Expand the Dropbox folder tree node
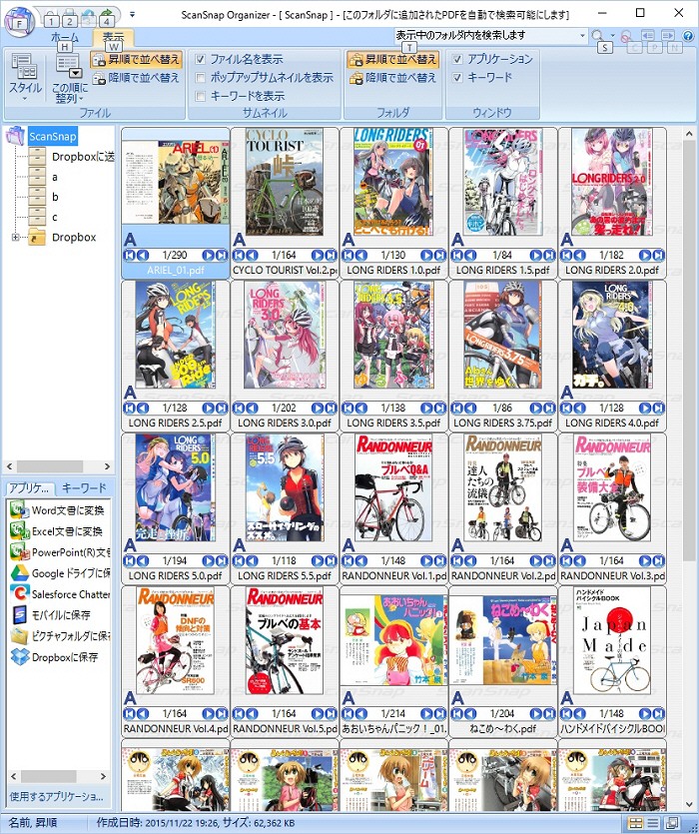This screenshot has height=834, width=699. tap(15, 238)
